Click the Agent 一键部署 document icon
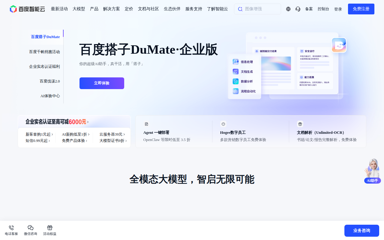 click(146, 124)
